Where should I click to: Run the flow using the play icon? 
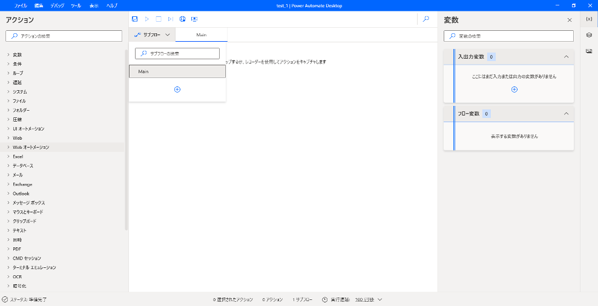coord(147,19)
